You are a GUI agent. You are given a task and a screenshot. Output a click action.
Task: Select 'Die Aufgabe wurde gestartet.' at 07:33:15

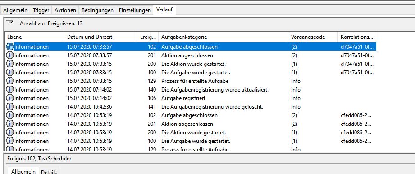196,73
